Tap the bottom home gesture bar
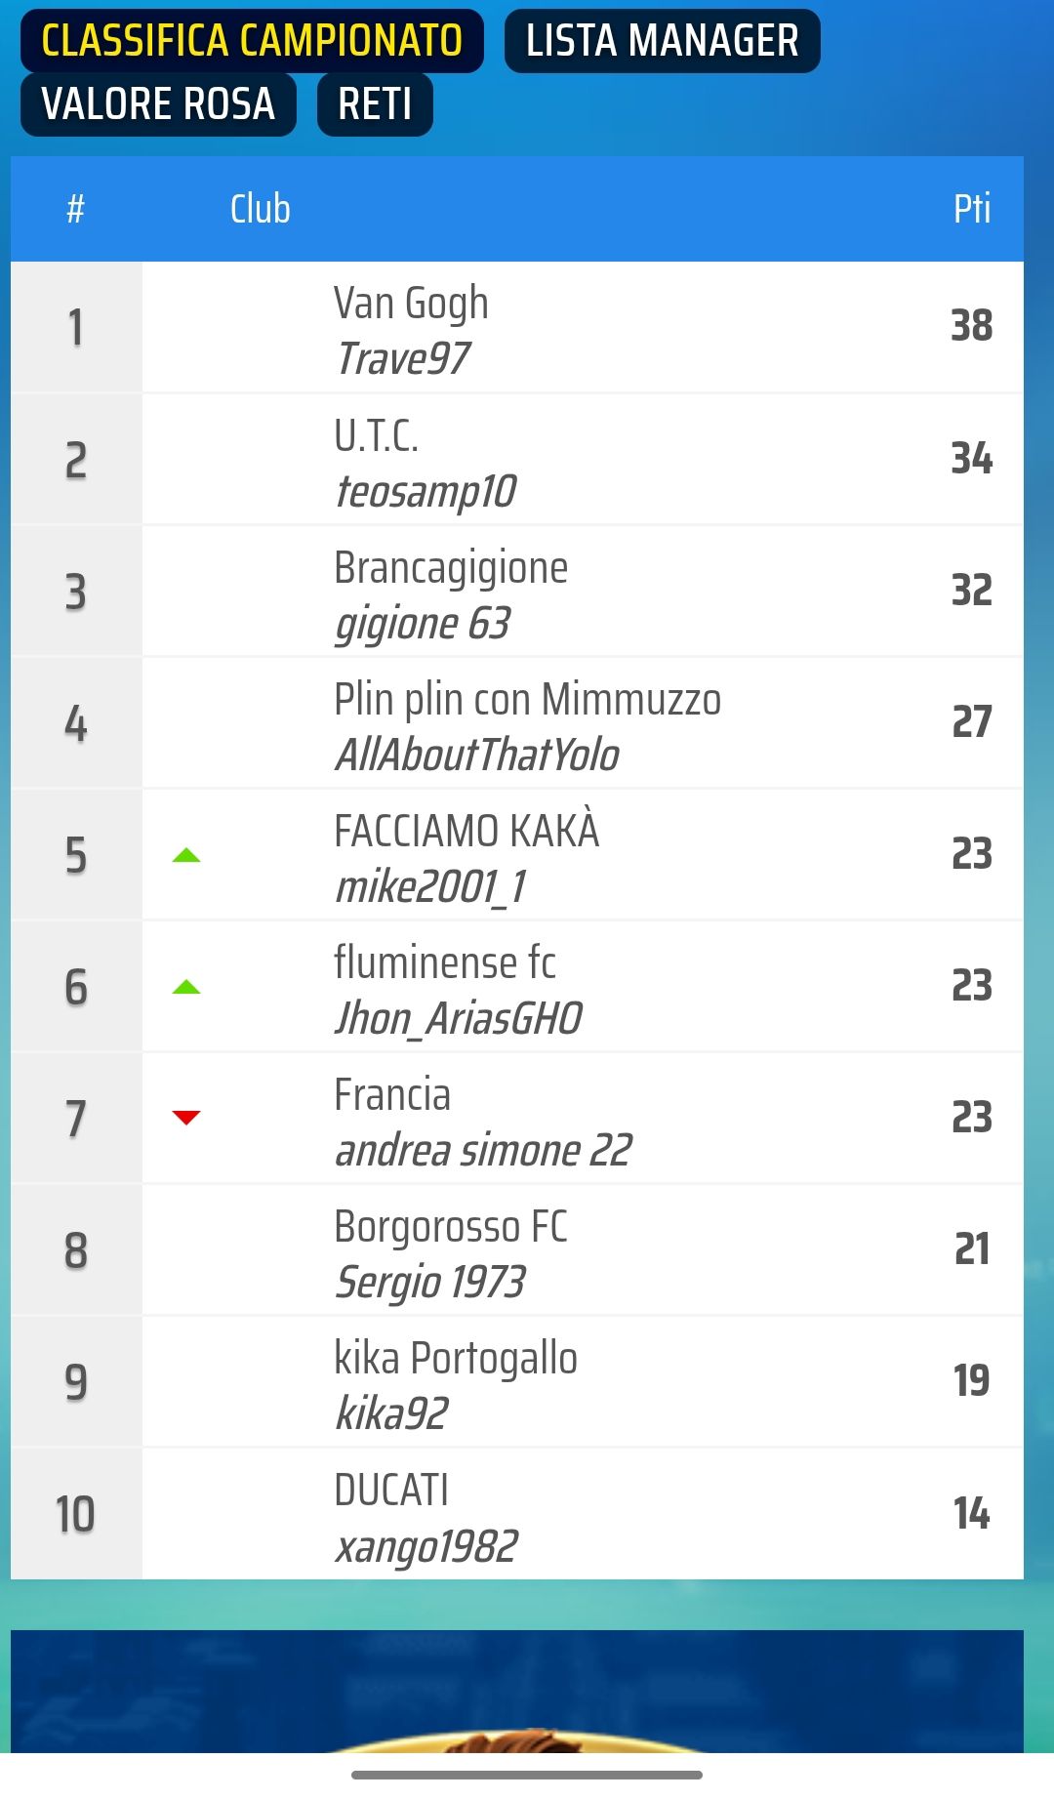Screen dimensions: 1054x1800 [527, 1775]
